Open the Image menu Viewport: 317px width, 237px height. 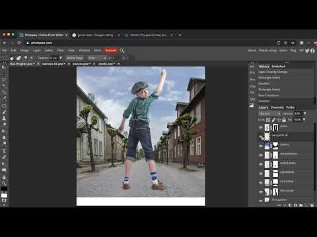coord(24,51)
